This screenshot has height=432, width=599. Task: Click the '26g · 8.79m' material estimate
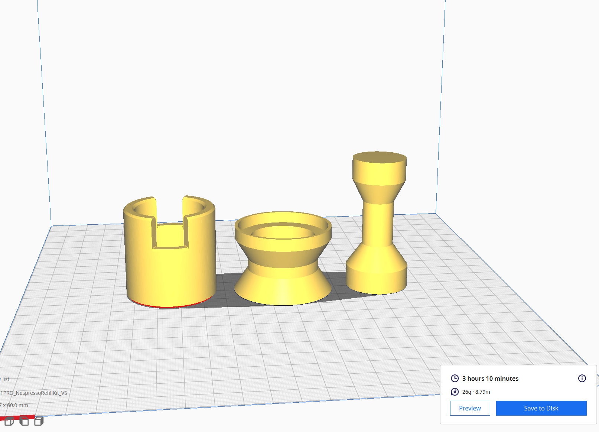click(x=476, y=392)
